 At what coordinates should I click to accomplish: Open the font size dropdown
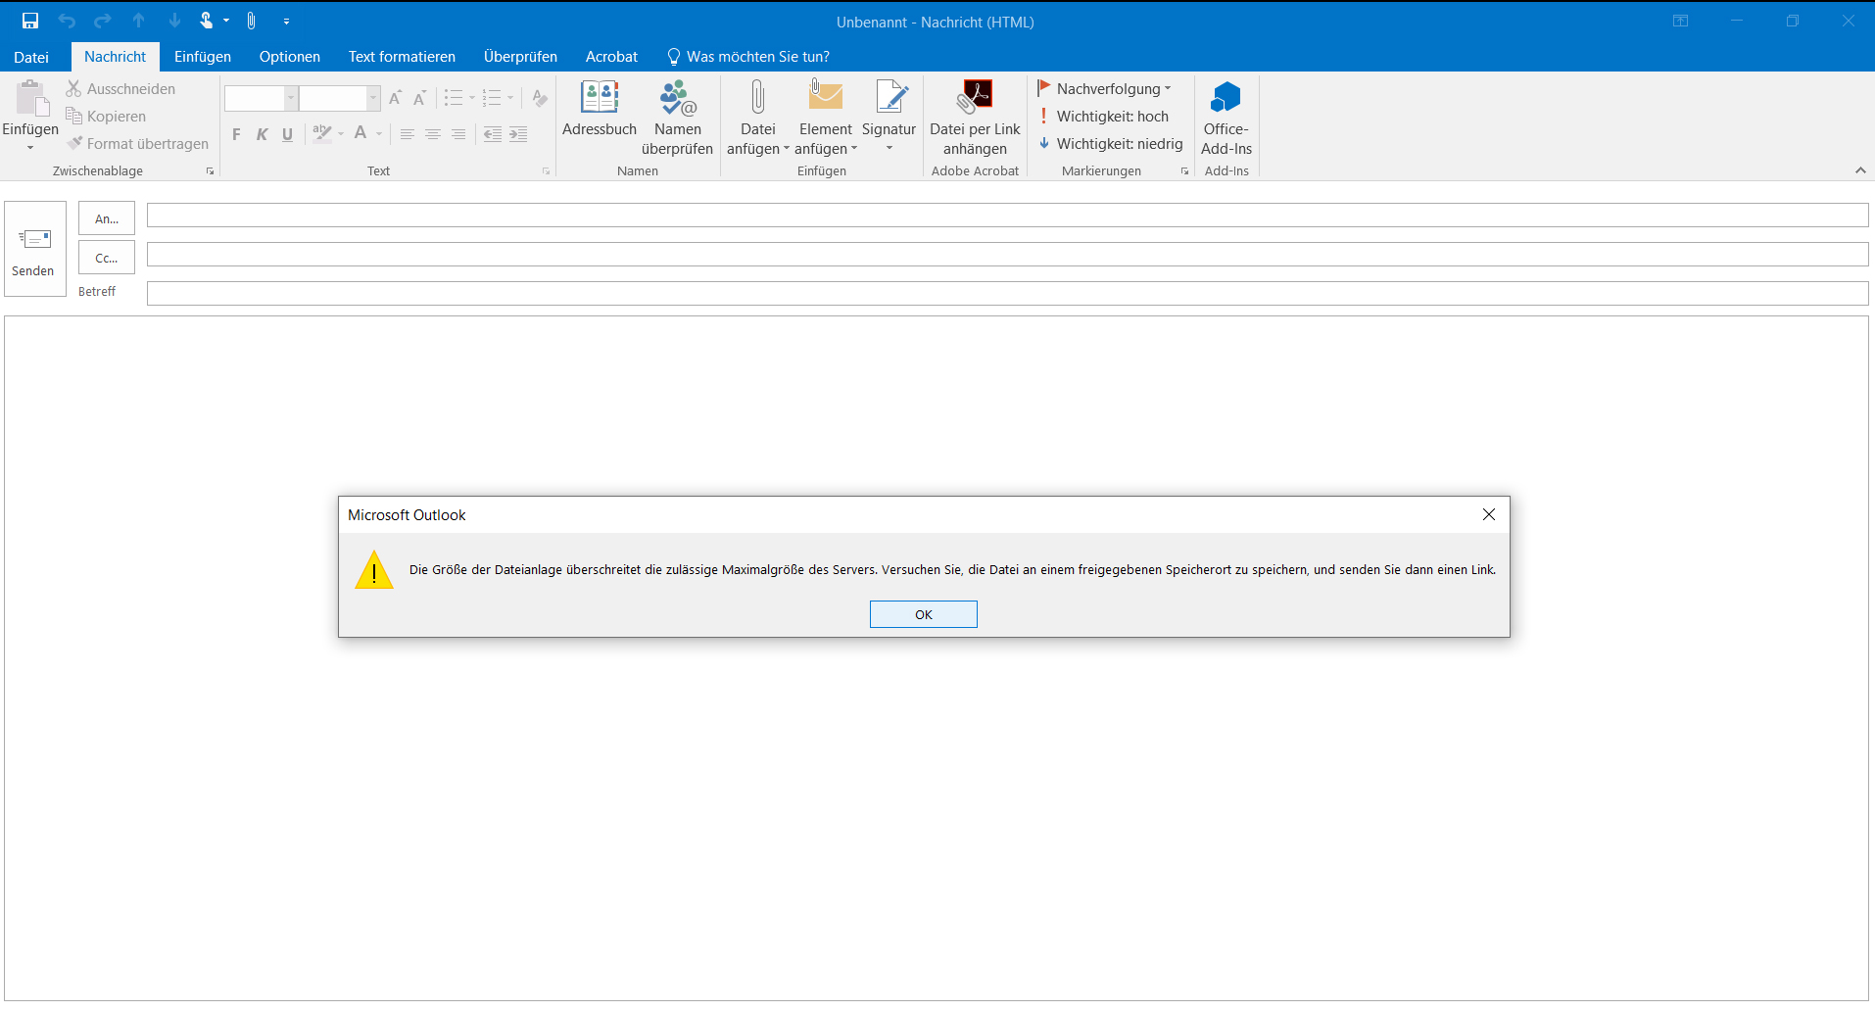coord(373,98)
